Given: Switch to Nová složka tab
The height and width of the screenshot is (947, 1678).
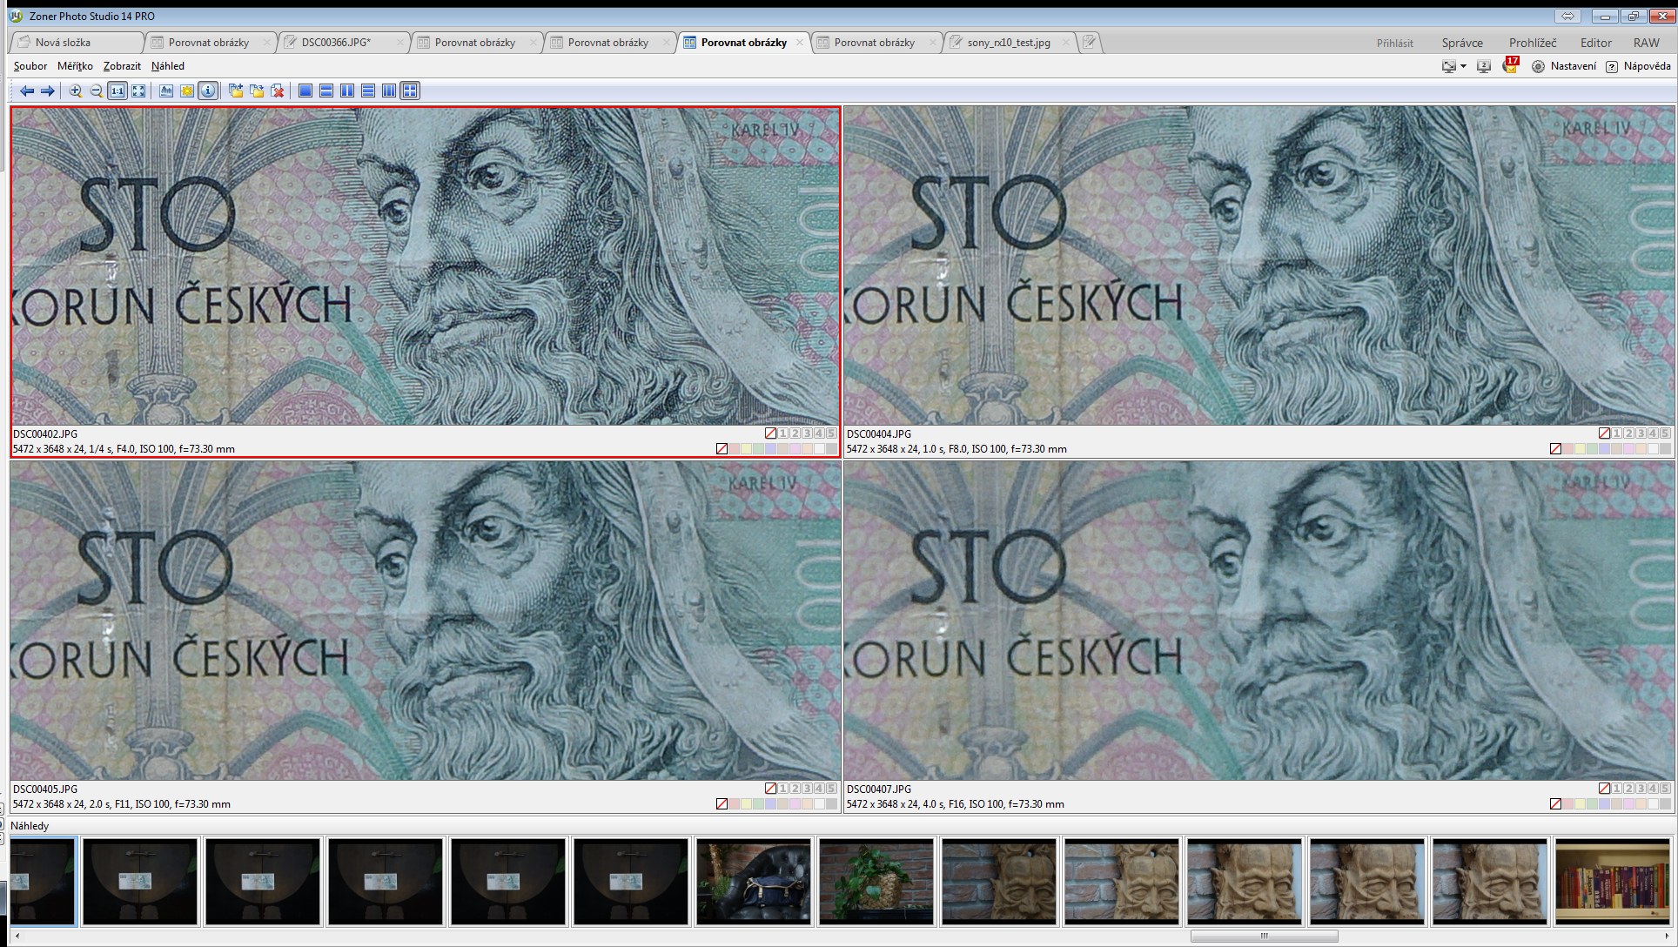Looking at the screenshot, I should pyautogui.click(x=76, y=42).
